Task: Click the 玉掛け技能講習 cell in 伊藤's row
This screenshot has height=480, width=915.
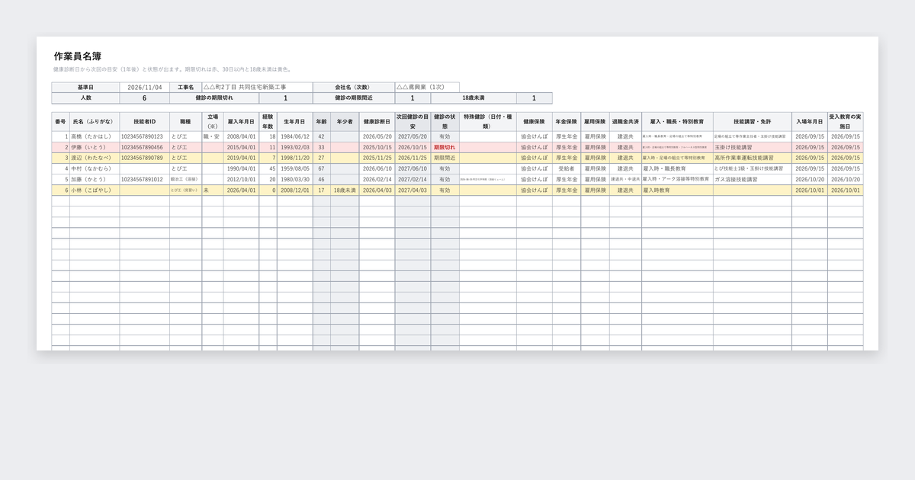Action: click(x=752, y=147)
